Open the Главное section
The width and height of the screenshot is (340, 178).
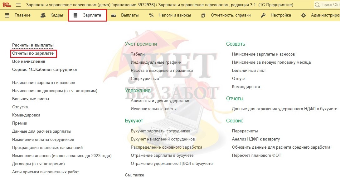22,15
